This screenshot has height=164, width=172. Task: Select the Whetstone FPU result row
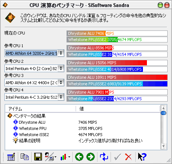tap(83, 128)
